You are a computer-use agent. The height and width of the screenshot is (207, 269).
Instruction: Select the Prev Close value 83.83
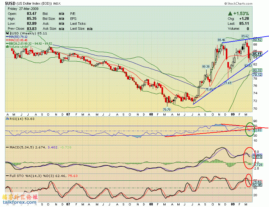coord(32,29)
